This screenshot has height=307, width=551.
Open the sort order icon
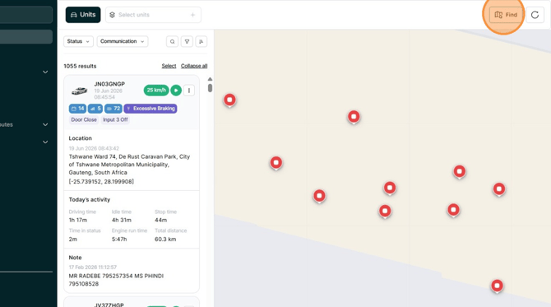click(x=201, y=41)
